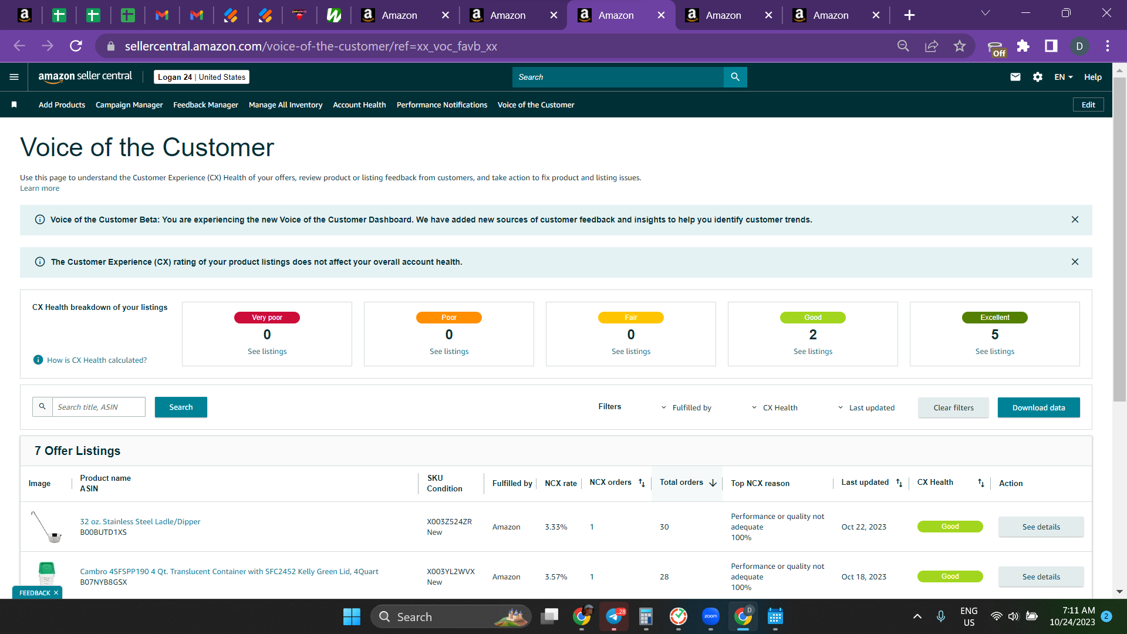This screenshot has width=1127, height=634.
Task: Open the Help link in header
Action: click(x=1092, y=77)
